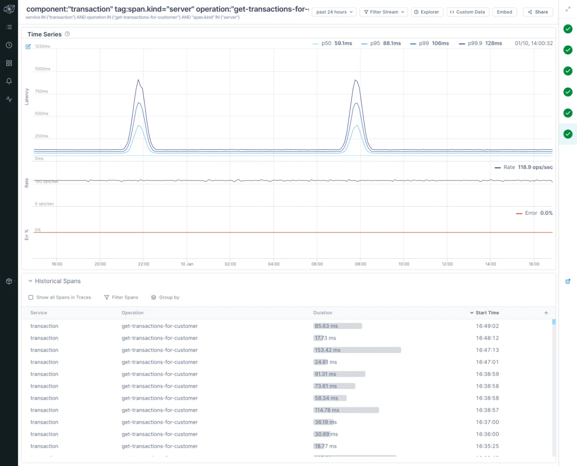Open the cube package sidebar icon
The image size is (577, 466).
pos(9,281)
